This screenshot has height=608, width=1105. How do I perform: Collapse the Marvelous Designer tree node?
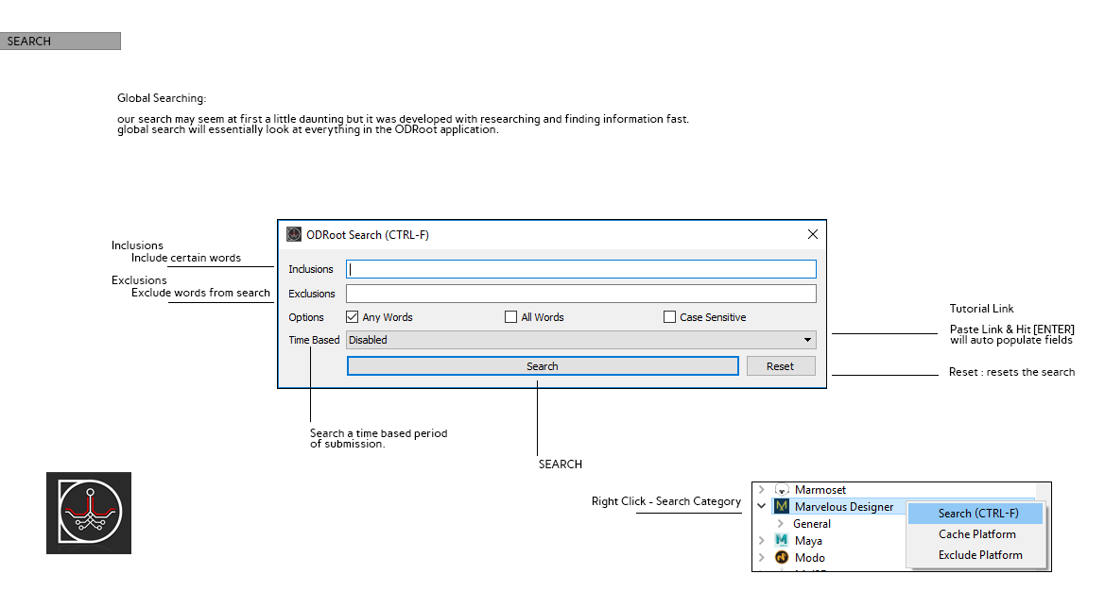click(762, 507)
